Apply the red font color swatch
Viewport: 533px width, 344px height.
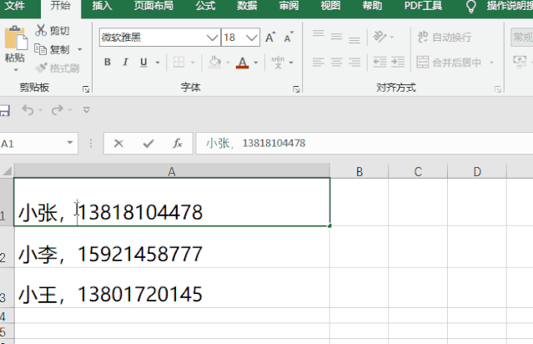[x=242, y=63]
